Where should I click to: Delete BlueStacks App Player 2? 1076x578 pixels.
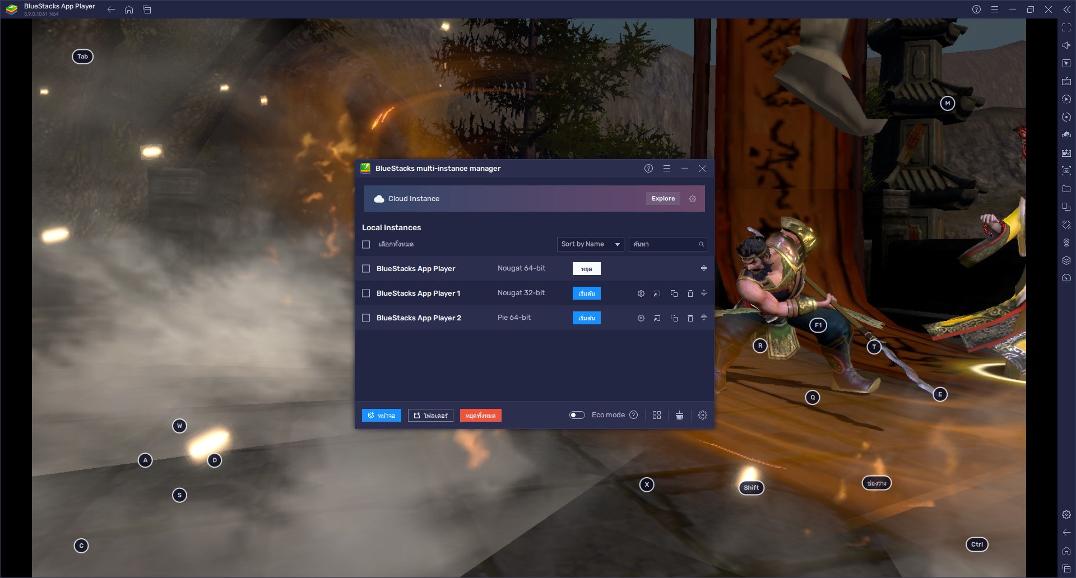(x=690, y=318)
